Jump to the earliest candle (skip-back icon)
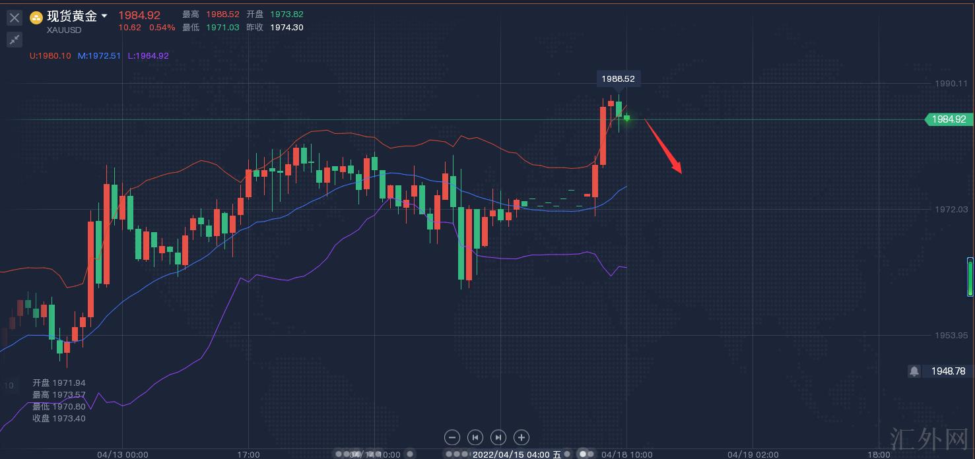The width and height of the screenshot is (975, 459). 475,437
